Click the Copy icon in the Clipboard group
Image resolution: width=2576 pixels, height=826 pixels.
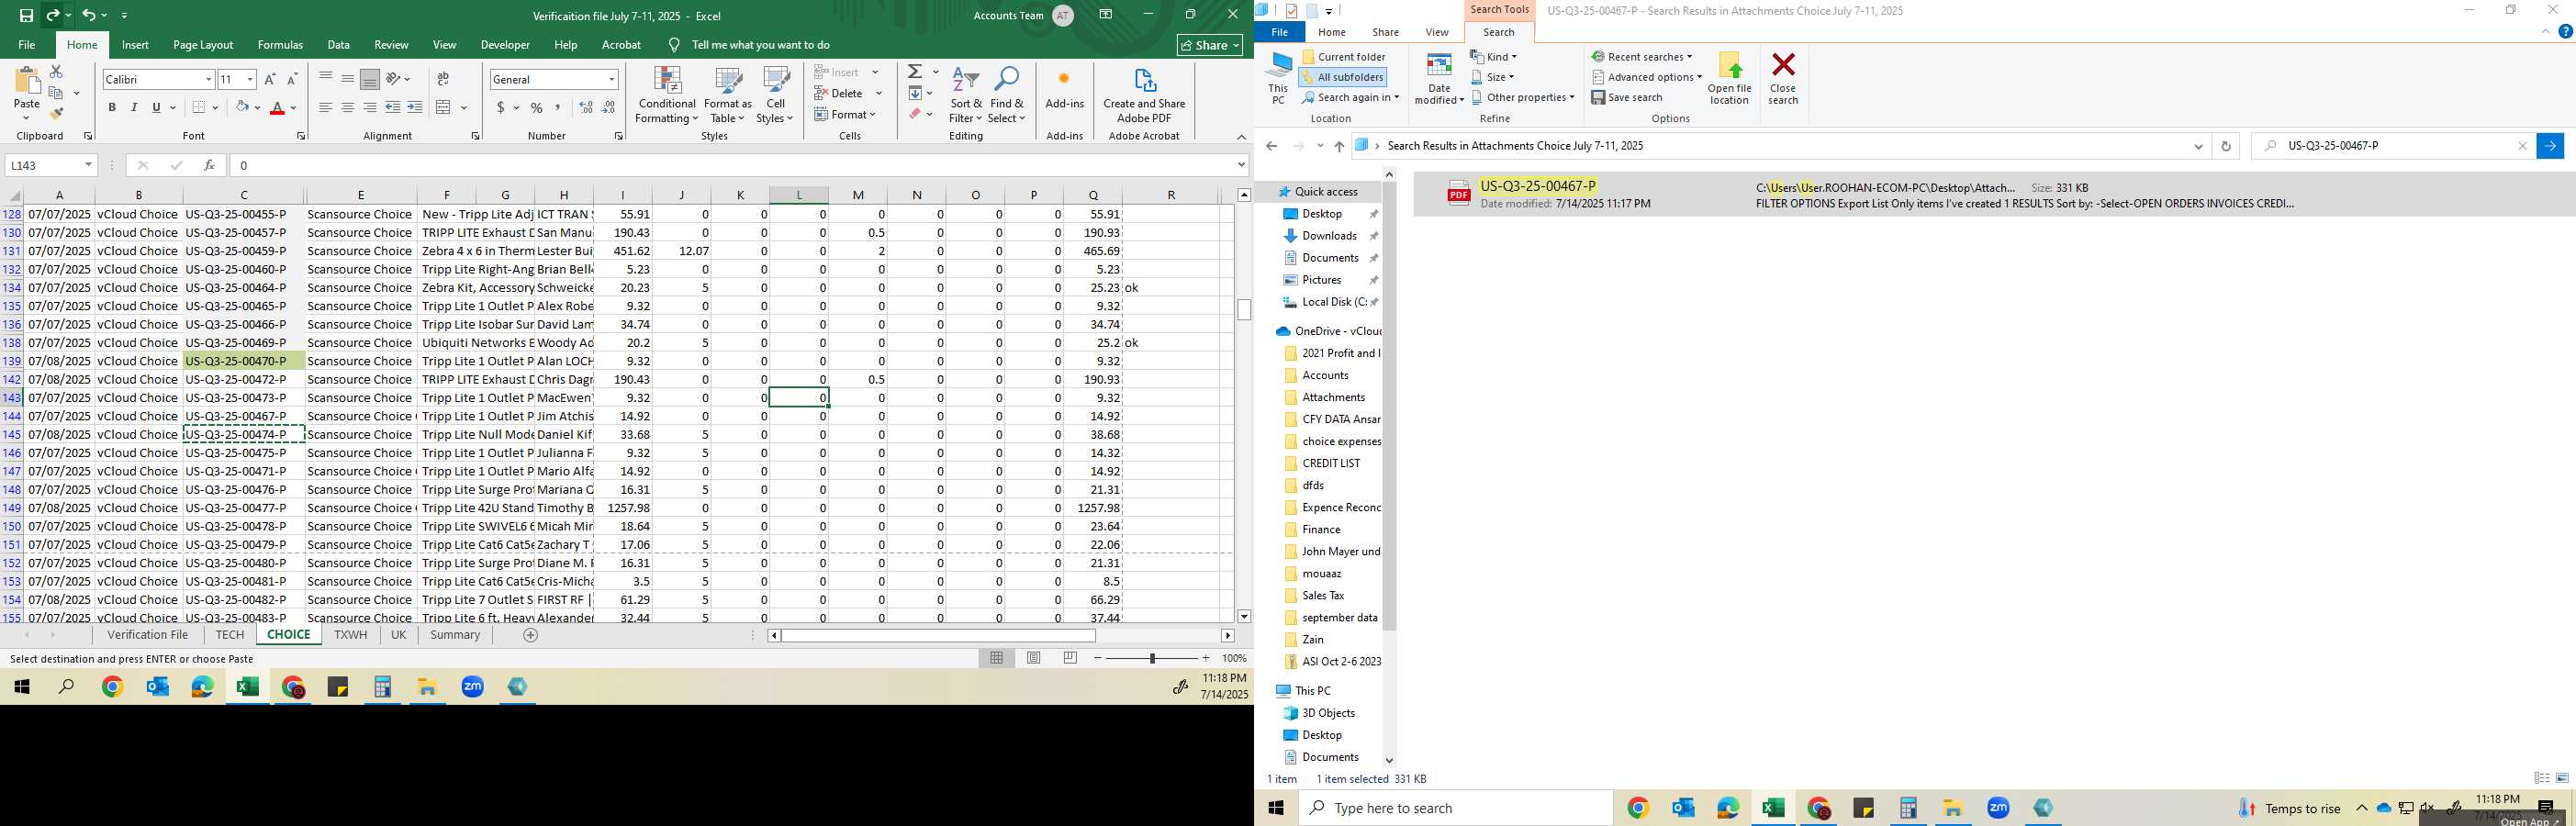pos(56,93)
